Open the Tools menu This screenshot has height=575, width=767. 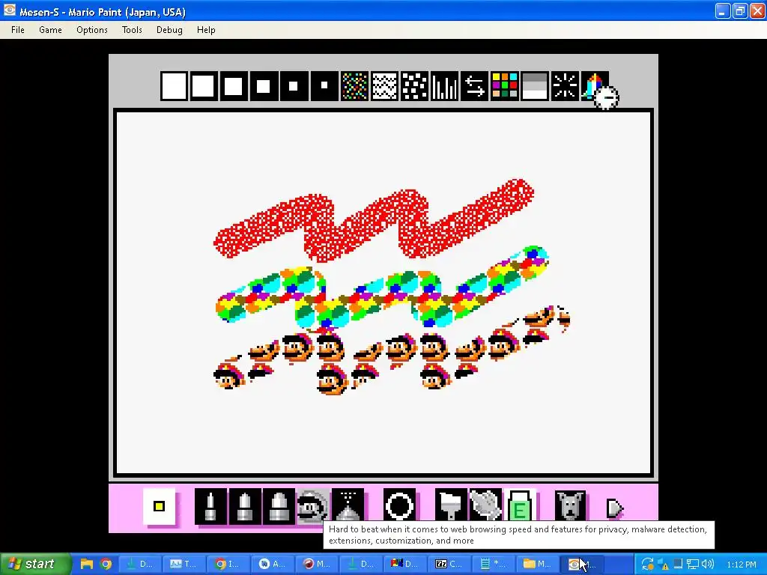tap(132, 30)
